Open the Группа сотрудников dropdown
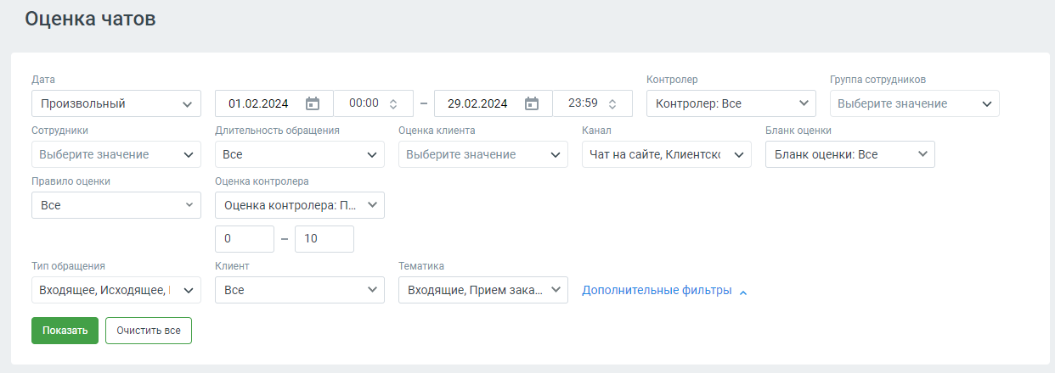 [914, 103]
